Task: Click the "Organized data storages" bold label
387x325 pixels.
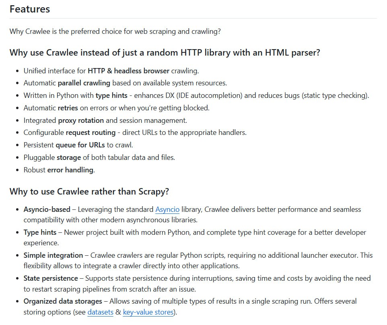Action: (x=63, y=301)
